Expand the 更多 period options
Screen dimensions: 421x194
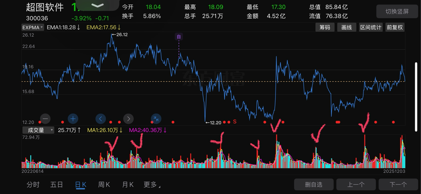pos(152,185)
